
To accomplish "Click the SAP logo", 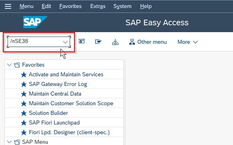I will 35,22.
